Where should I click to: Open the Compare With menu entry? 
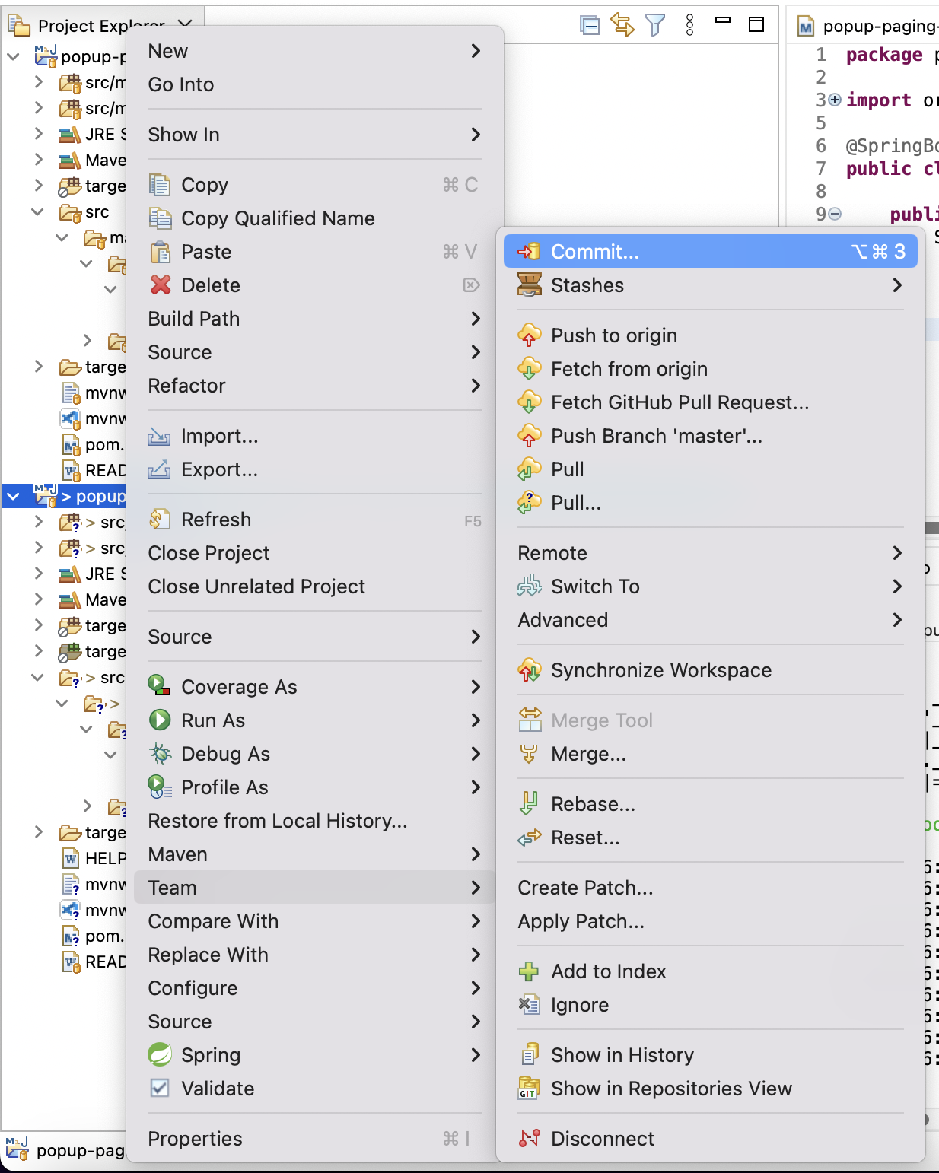point(314,921)
